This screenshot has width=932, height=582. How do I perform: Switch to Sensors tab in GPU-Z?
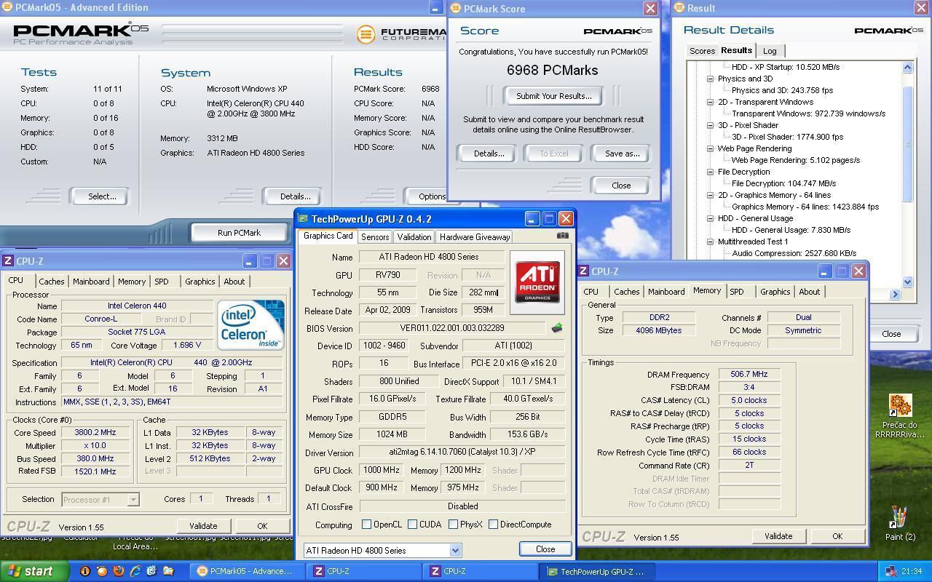pyautogui.click(x=375, y=237)
